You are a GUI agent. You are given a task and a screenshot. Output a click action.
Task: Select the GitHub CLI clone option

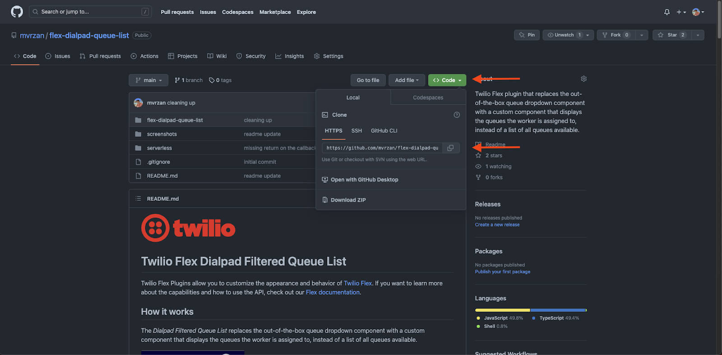384,131
